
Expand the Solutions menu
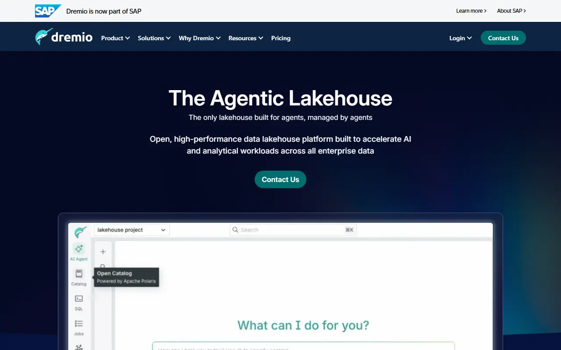154,38
